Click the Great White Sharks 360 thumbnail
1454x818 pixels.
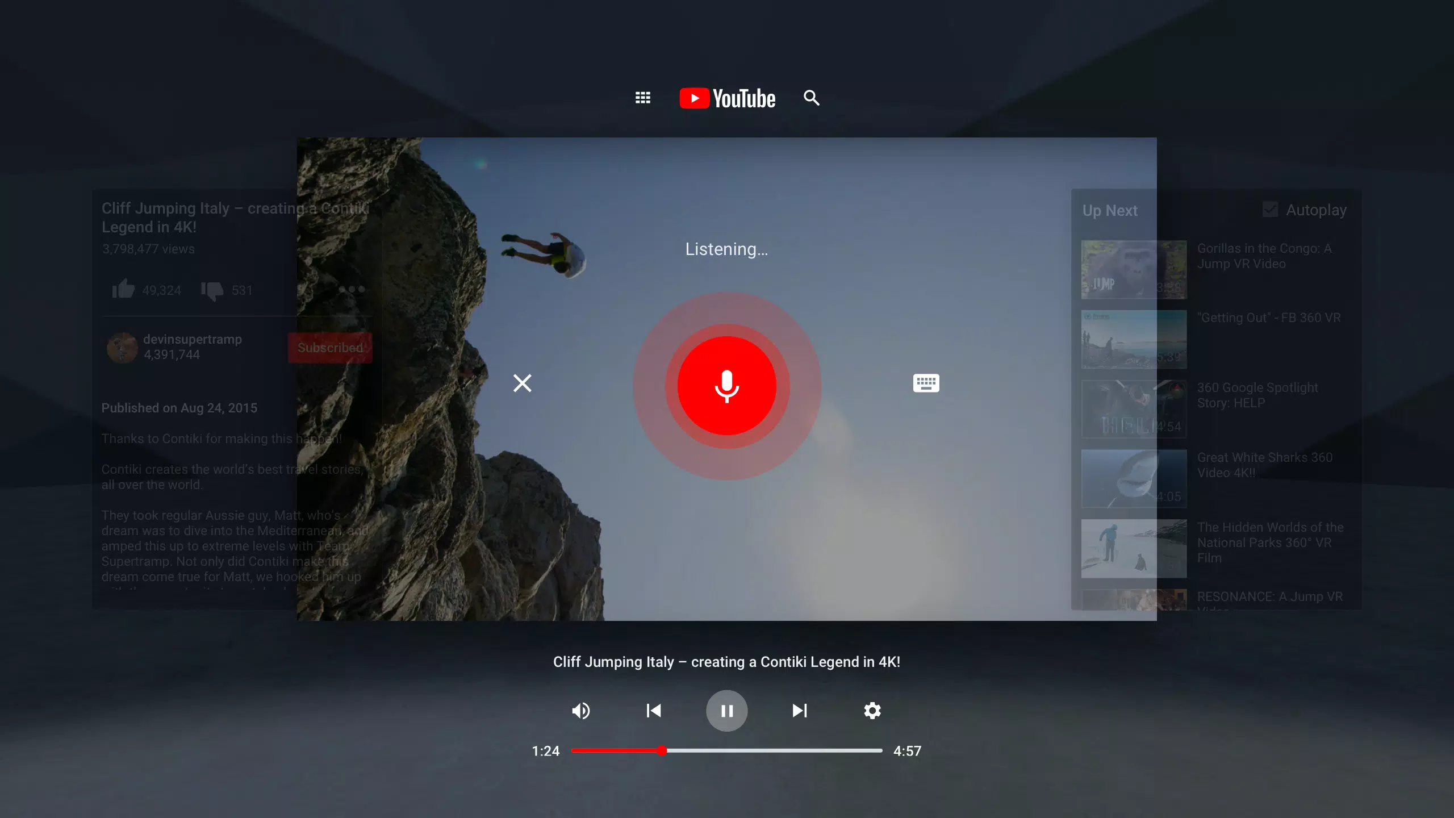pyautogui.click(x=1133, y=477)
